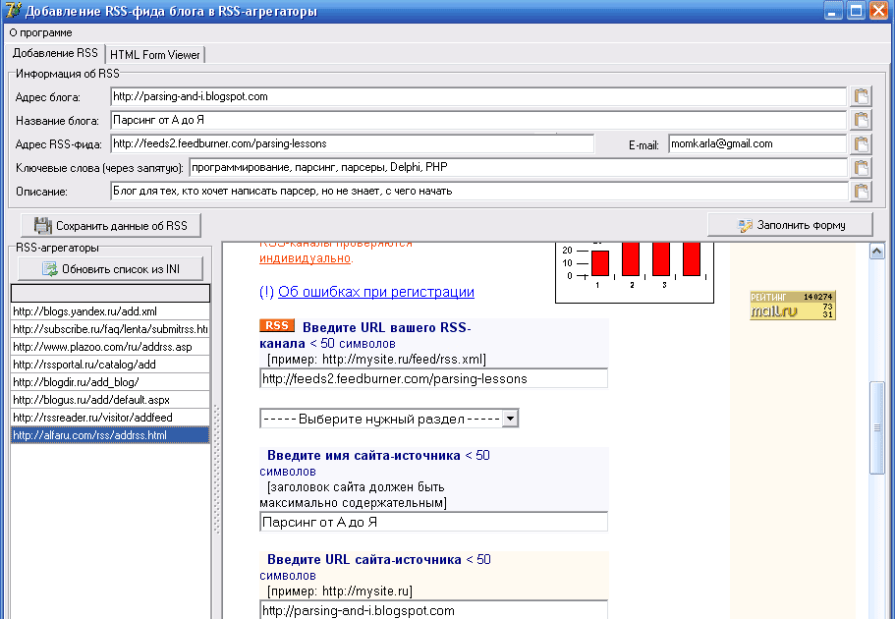This screenshot has width=895, height=619.
Task: Click the paste icon beside keywords field
Action: pyautogui.click(x=861, y=167)
